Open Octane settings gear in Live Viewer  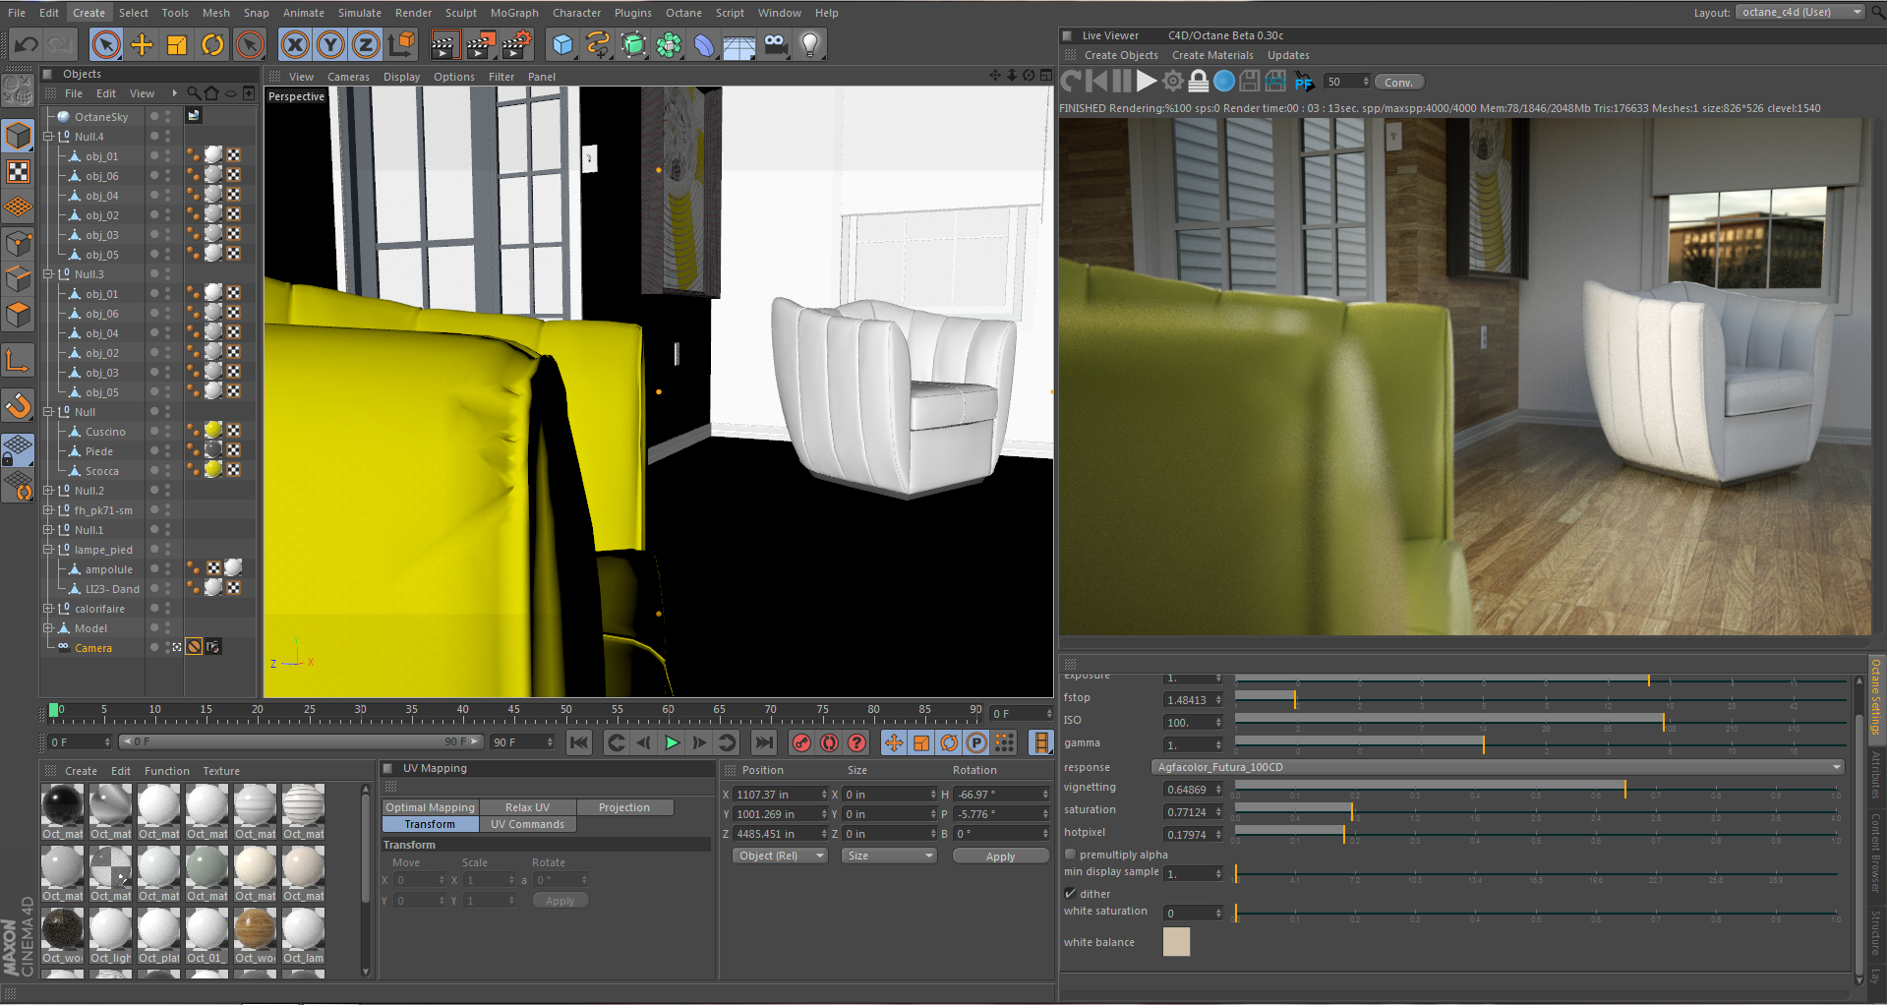pos(1172,82)
